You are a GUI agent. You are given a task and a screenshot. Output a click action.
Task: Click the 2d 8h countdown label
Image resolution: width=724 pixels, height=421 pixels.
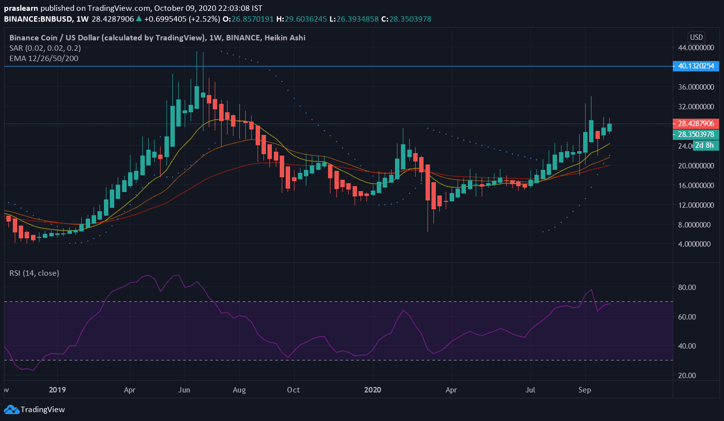704,145
